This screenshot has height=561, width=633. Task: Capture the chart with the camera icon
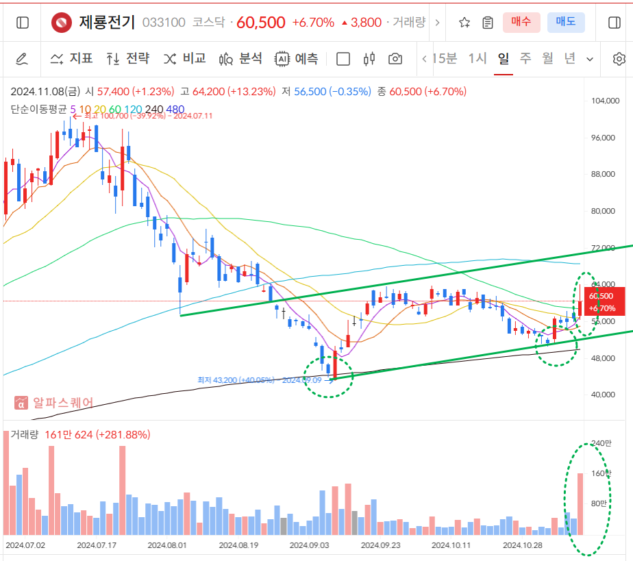click(x=395, y=59)
